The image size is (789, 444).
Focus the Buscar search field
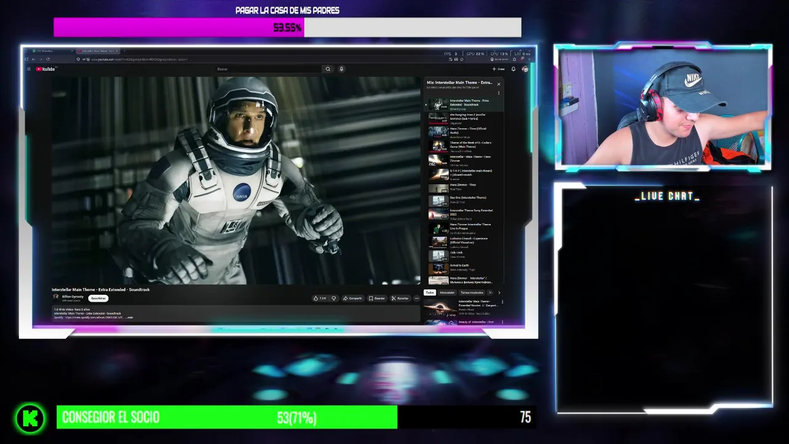click(268, 69)
